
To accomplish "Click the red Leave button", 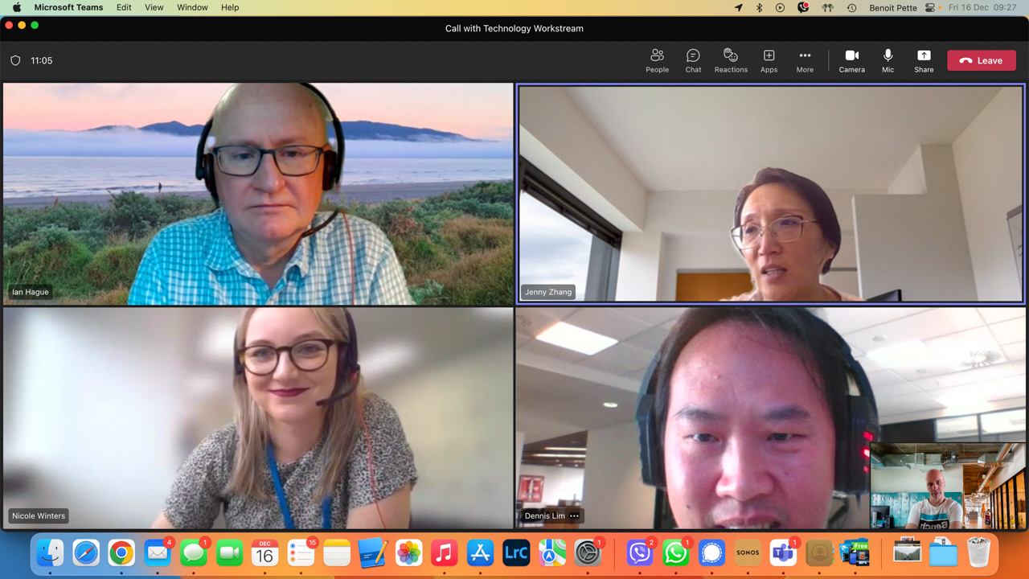I will coord(981,60).
